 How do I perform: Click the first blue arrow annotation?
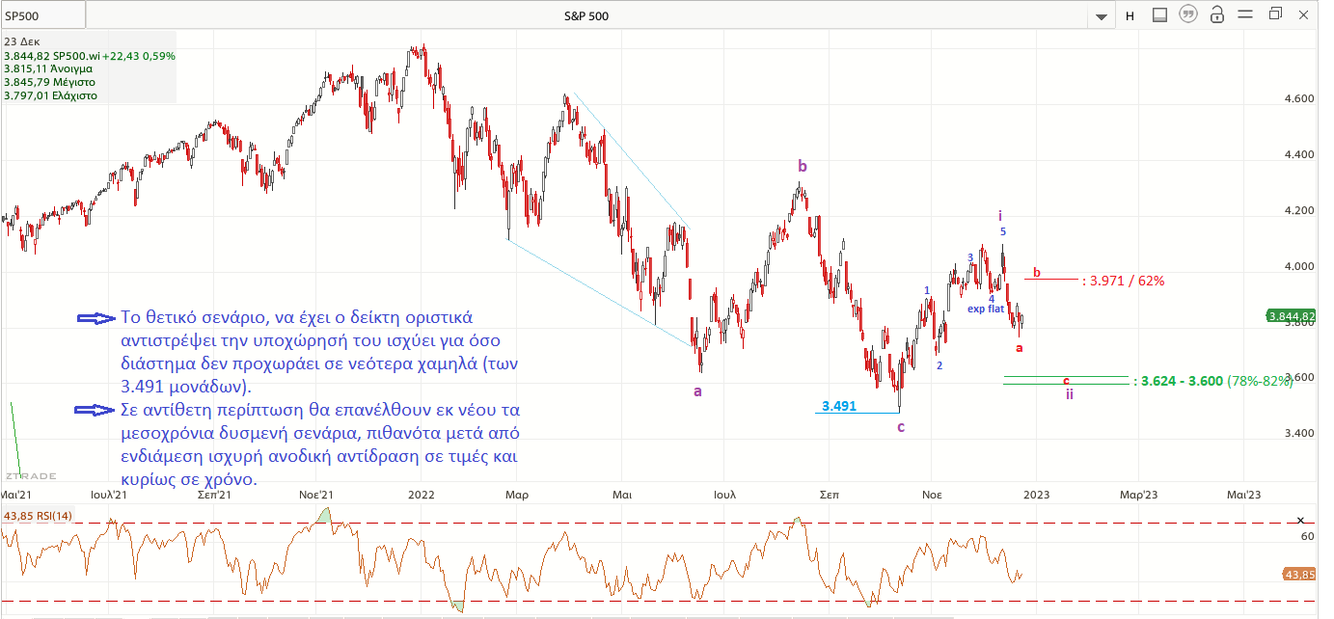click(96, 317)
